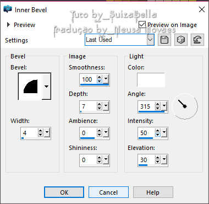Click the Angle value field showing 315
The height and width of the screenshot is (204, 209).
tap(146, 106)
